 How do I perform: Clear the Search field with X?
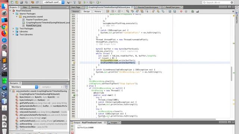pyautogui.click(x=232, y=3)
